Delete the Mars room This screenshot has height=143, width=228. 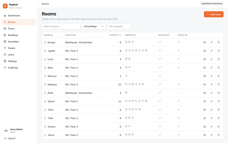click(218, 68)
